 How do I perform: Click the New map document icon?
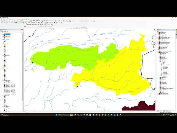[1, 21]
